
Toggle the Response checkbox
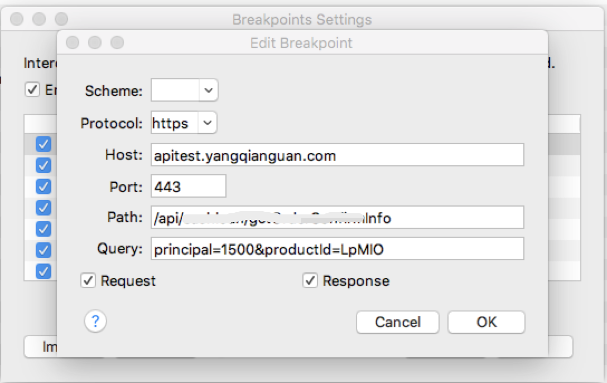click(x=310, y=280)
